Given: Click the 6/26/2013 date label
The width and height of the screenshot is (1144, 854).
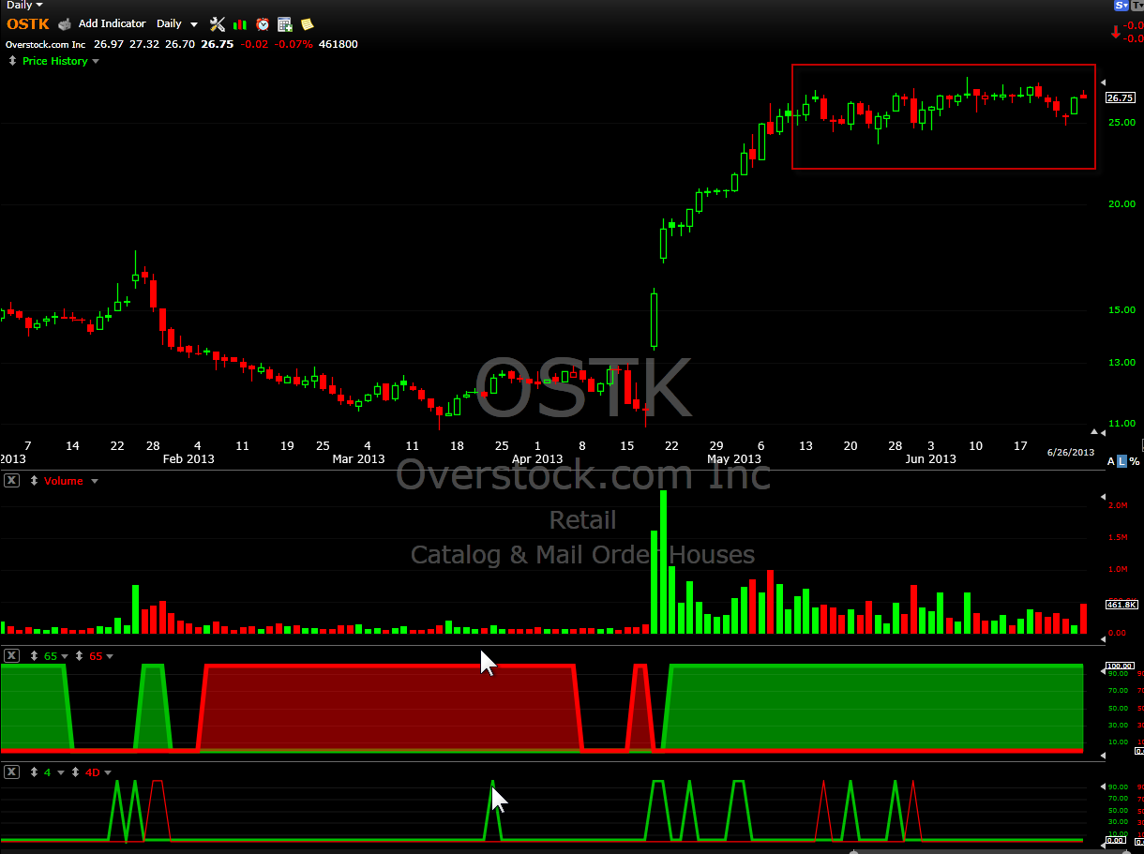Looking at the screenshot, I should click(x=1071, y=452).
